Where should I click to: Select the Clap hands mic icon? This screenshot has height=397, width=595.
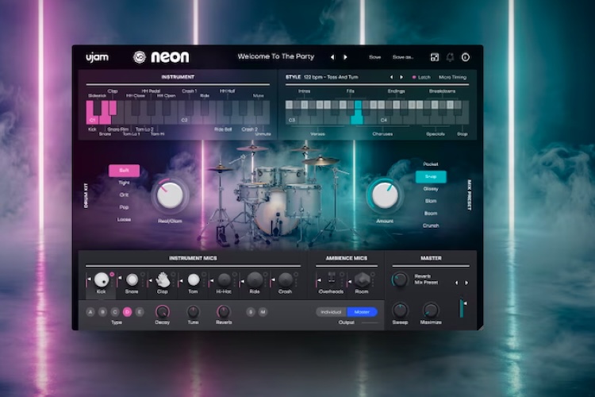click(163, 280)
